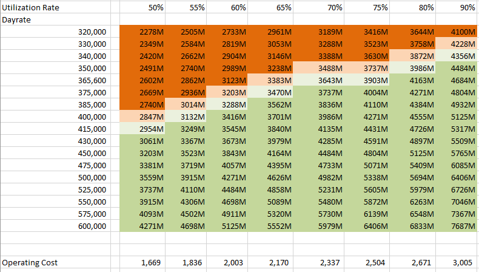This screenshot has width=479, height=272.
Task: Click the 3146M cell
Action: tap(270, 56)
